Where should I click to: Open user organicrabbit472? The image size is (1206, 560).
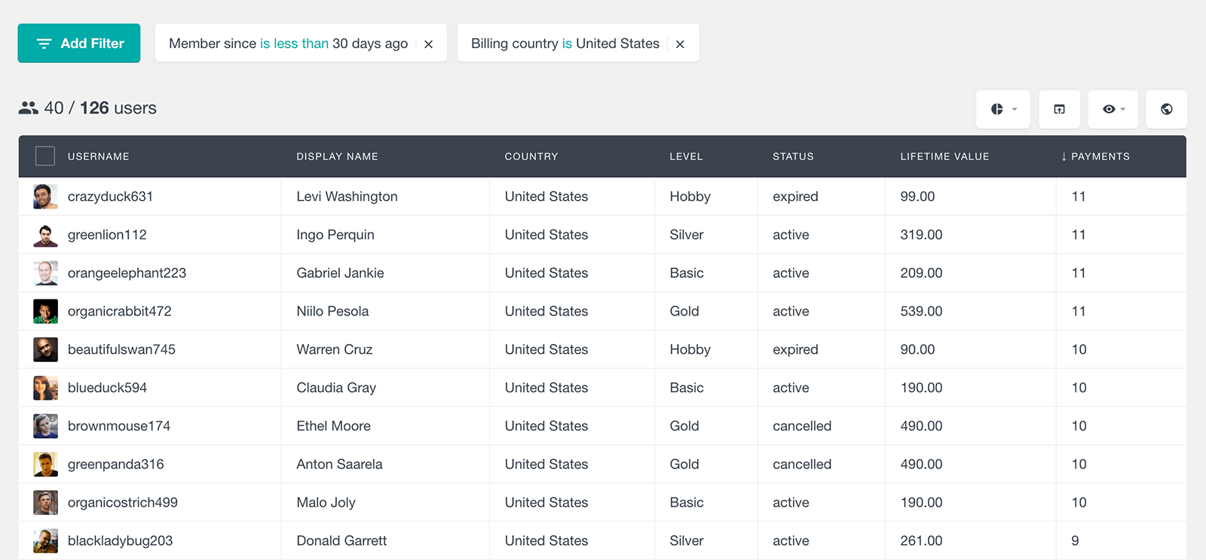pos(120,312)
